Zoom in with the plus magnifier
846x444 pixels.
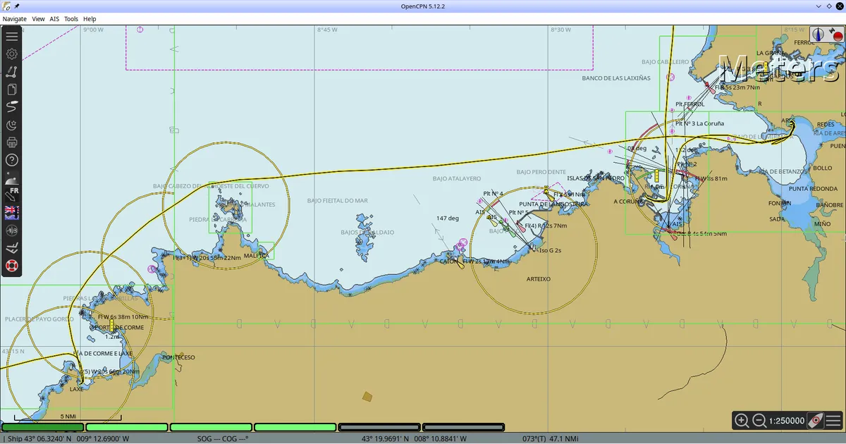(742, 421)
